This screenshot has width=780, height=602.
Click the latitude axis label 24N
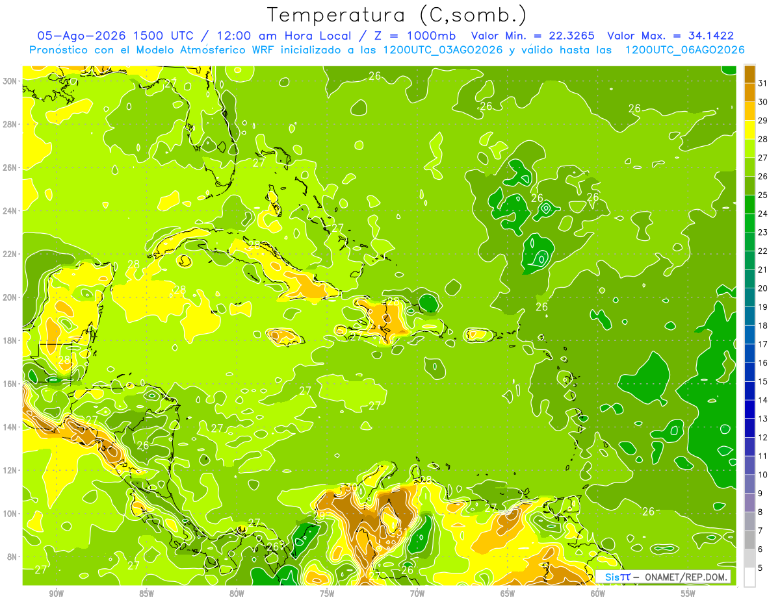pyautogui.click(x=10, y=211)
